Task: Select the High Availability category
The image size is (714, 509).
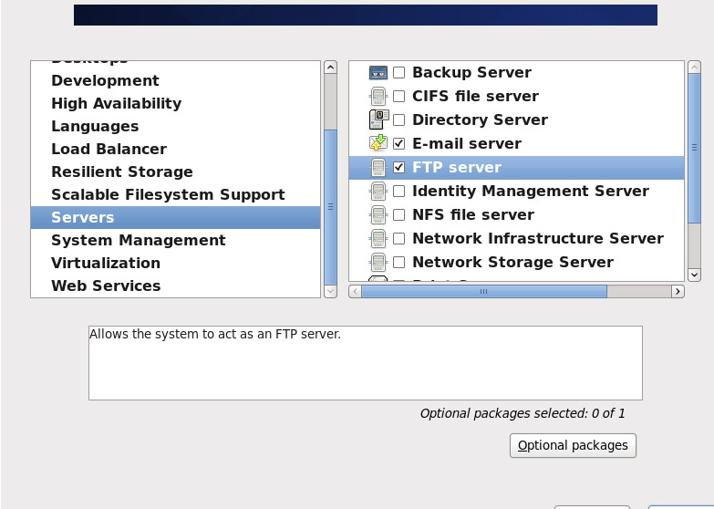Action: 175,103
